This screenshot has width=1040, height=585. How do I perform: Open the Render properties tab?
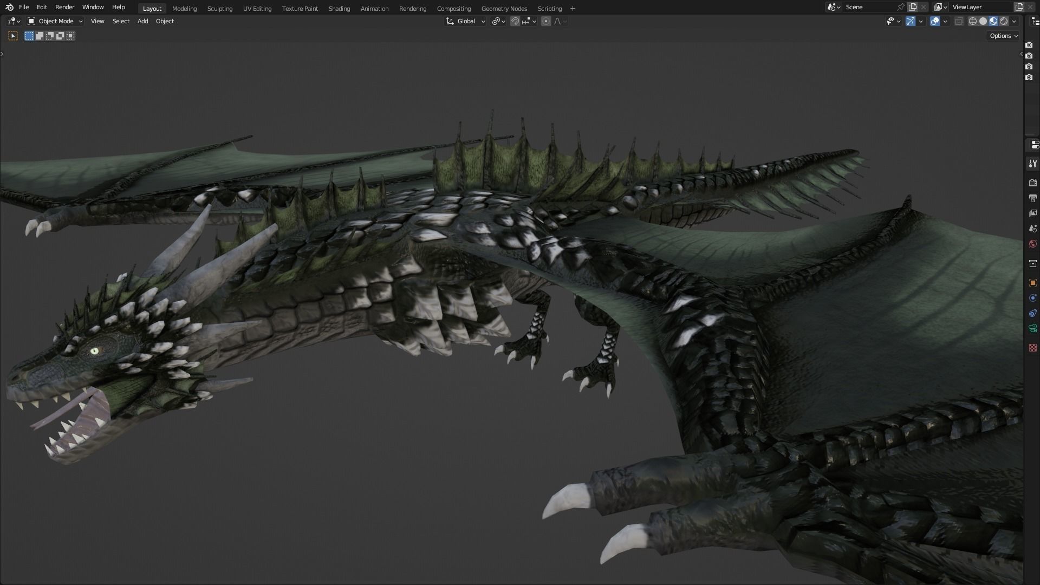tap(1032, 183)
